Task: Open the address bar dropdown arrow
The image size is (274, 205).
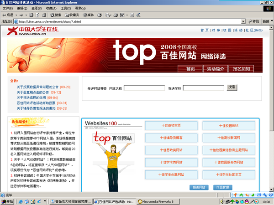Action: click(243, 21)
